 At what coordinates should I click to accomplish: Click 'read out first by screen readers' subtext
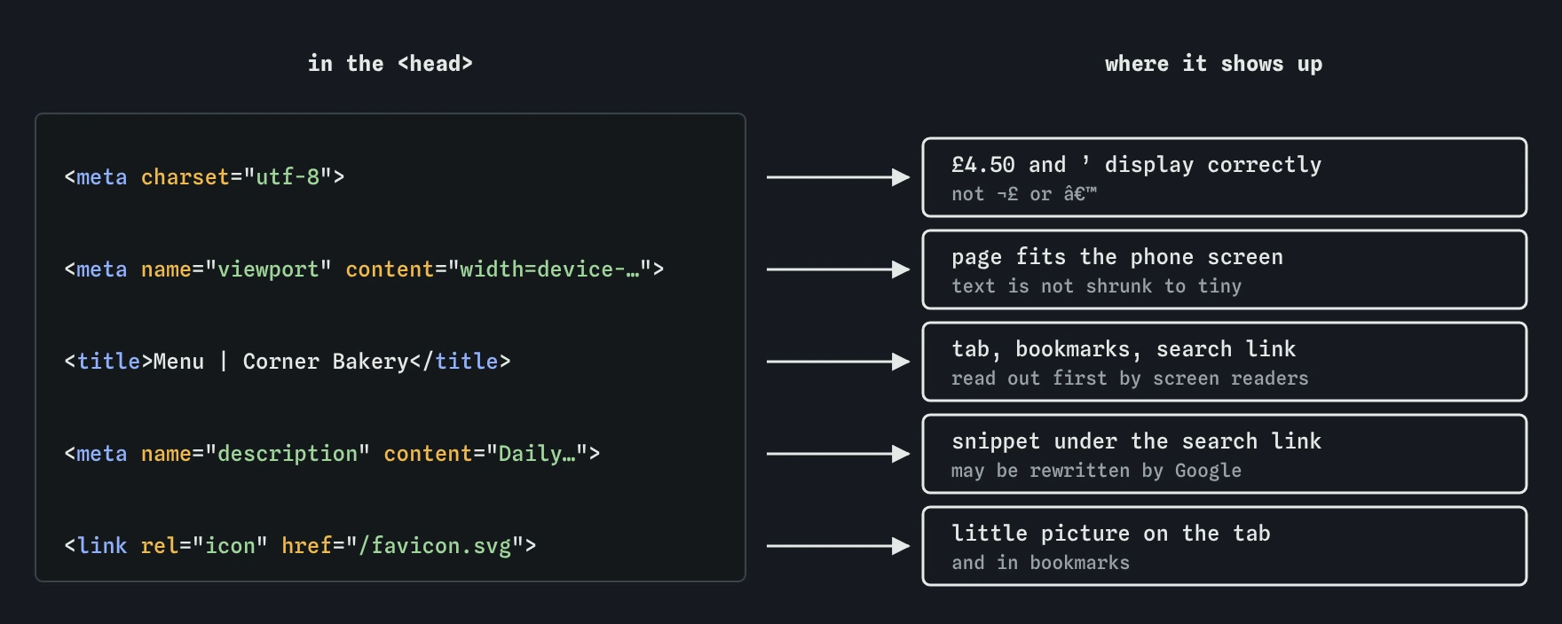coord(1130,378)
